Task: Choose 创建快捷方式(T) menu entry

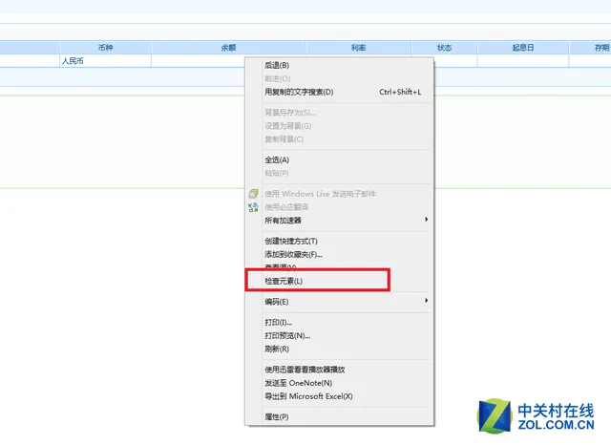Action: (x=339, y=242)
